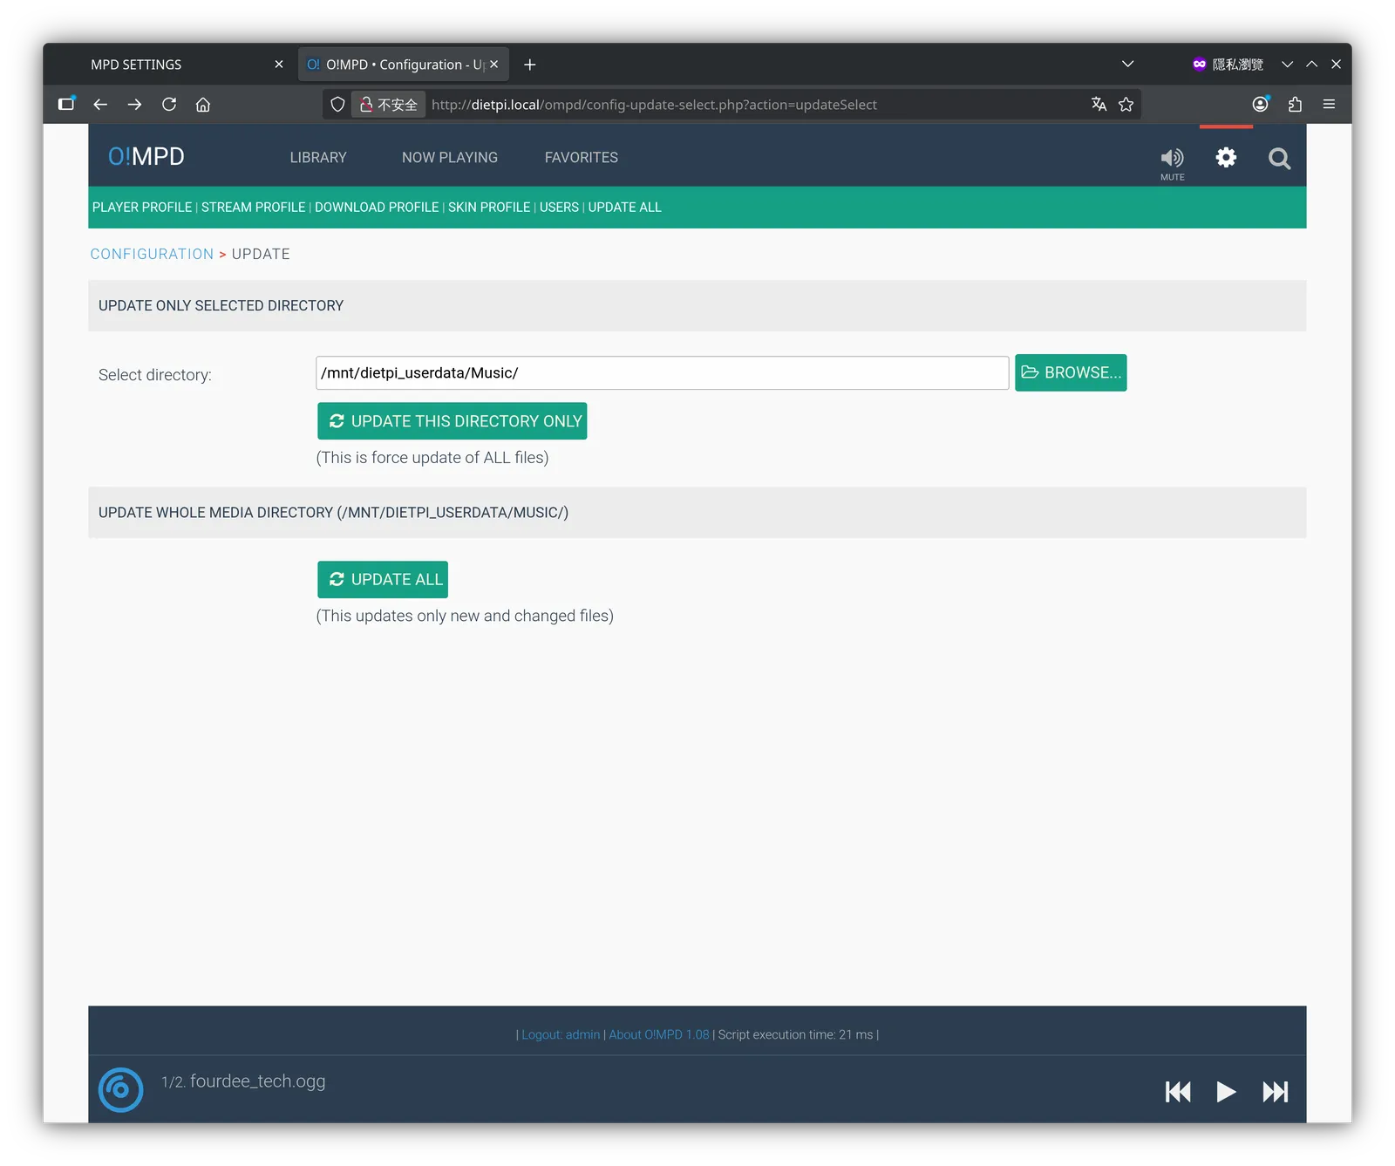
Task: Go to NOW PLAYING
Action: (450, 158)
